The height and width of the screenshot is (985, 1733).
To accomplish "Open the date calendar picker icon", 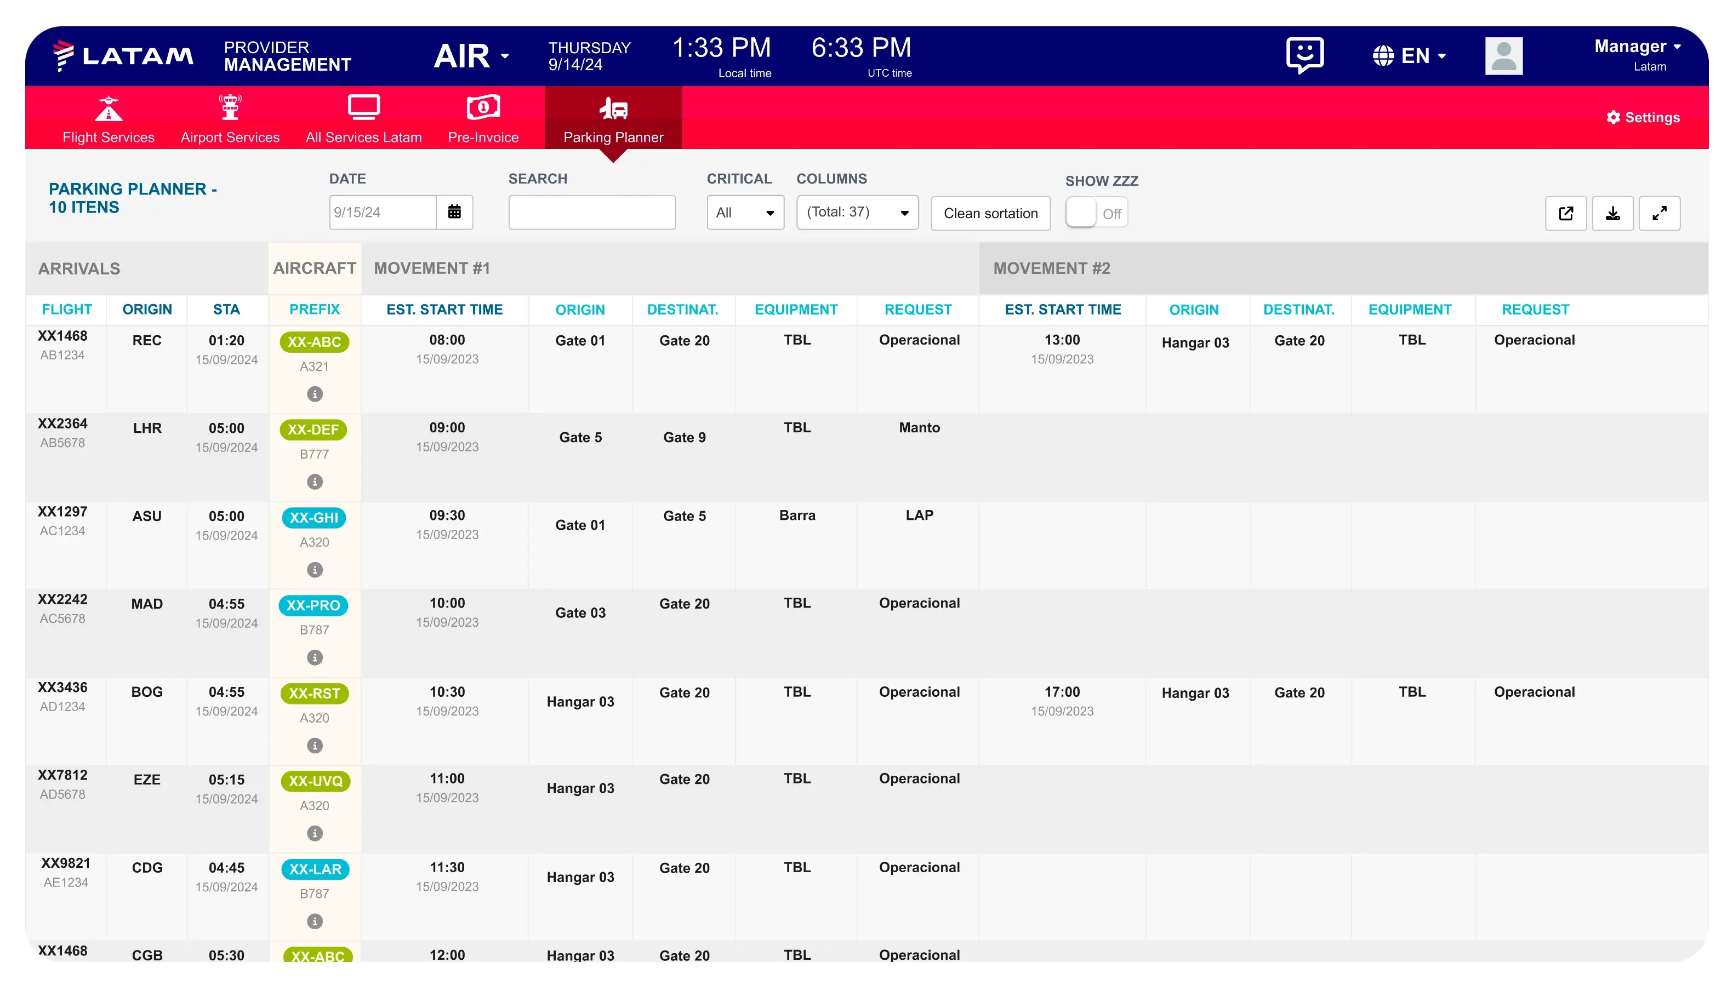I will click(454, 213).
